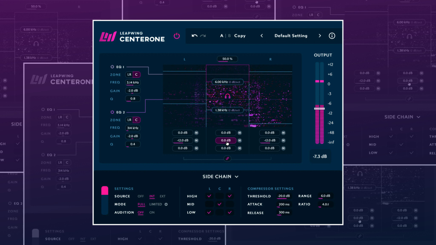Click EQ 1 GAIN -2.0 dB field
This screenshot has height=245, width=436.
pos(133,91)
